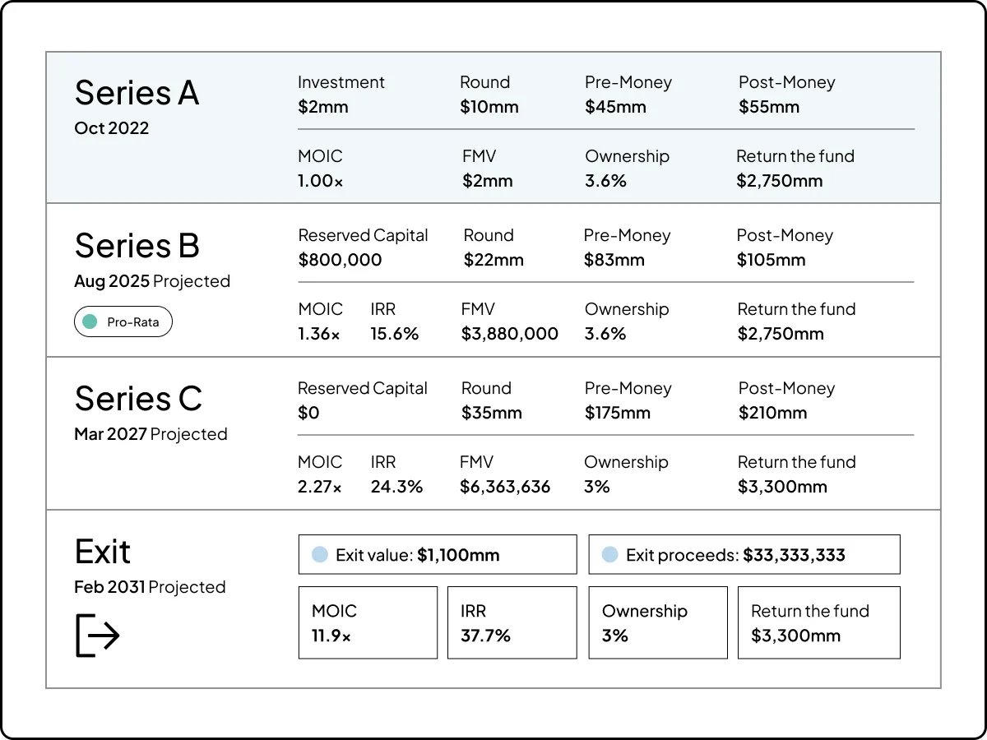Image resolution: width=987 pixels, height=740 pixels.
Task: Select the Series A heading
Action: click(137, 93)
